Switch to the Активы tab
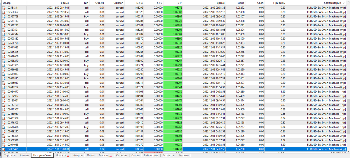The height and width of the screenshot is (158, 350). click(24, 156)
